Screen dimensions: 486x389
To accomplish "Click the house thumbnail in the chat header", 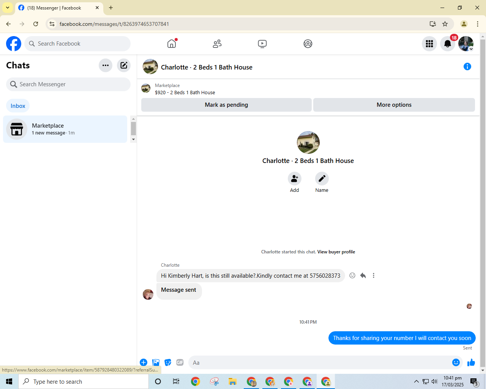I will click(x=150, y=66).
